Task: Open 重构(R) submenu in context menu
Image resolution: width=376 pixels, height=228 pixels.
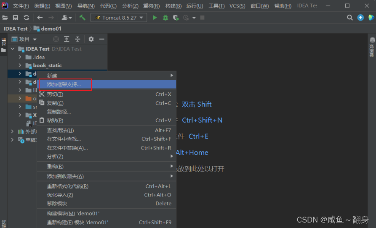Action: pos(107,166)
